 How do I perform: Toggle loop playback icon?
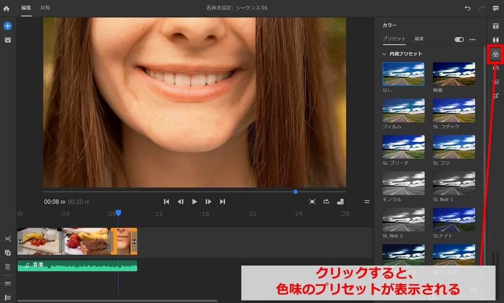(x=326, y=202)
